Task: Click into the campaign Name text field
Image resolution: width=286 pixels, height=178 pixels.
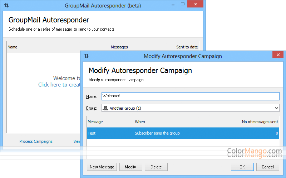Action: tap(189, 96)
